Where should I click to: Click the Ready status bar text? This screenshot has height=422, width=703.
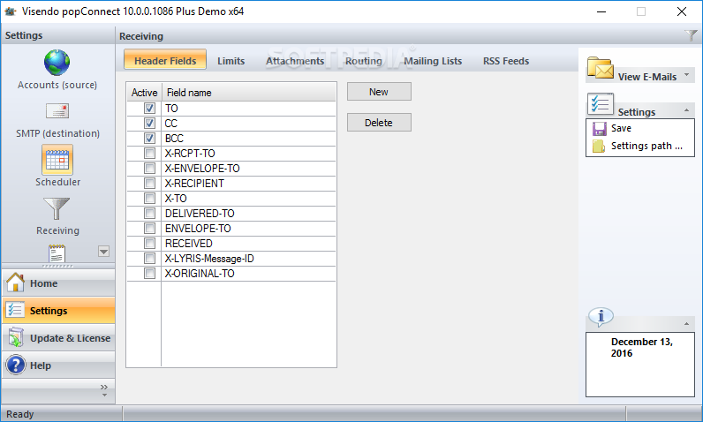click(x=19, y=414)
